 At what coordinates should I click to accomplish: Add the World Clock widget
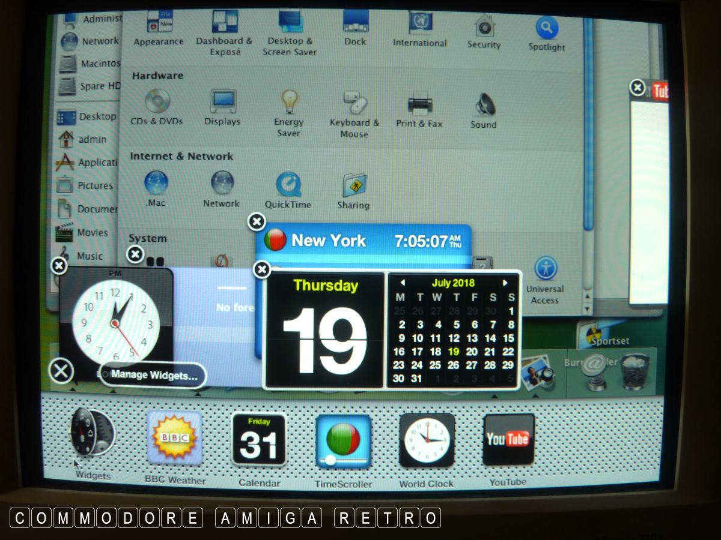[x=427, y=440]
